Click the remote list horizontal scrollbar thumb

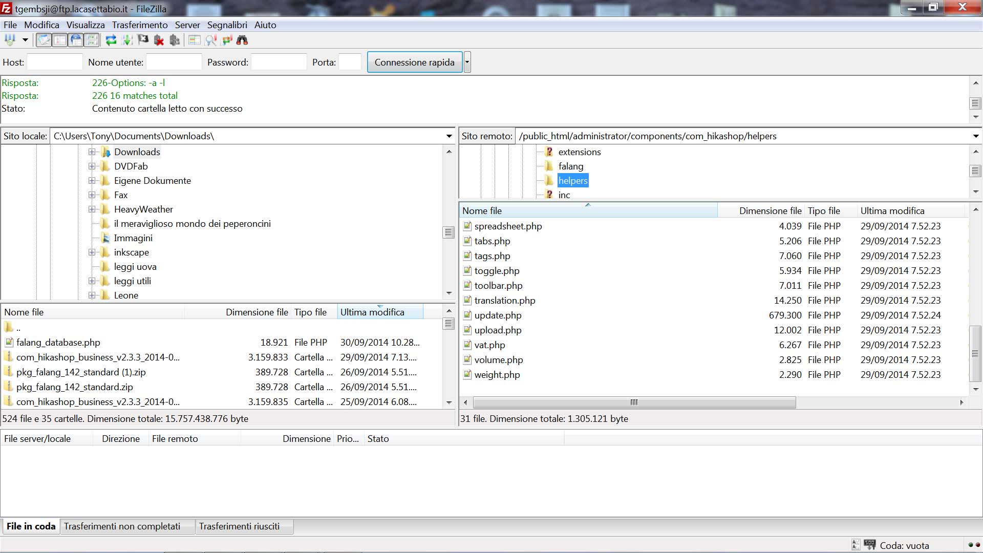pos(634,402)
